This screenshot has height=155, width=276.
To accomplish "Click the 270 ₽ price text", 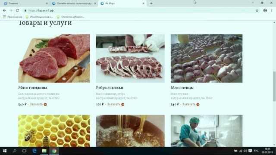I will pos(100,104).
